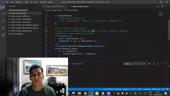Image resolution: width=170 pixels, height=96 pixels.
Task: Open the Edit menu
Action: click(x=12, y=2)
